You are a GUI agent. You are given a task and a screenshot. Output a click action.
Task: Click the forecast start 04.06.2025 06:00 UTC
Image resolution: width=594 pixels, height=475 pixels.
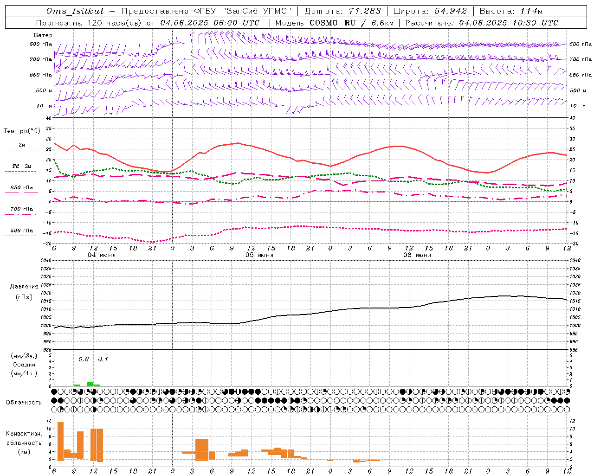pyautogui.click(x=210, y=23)
